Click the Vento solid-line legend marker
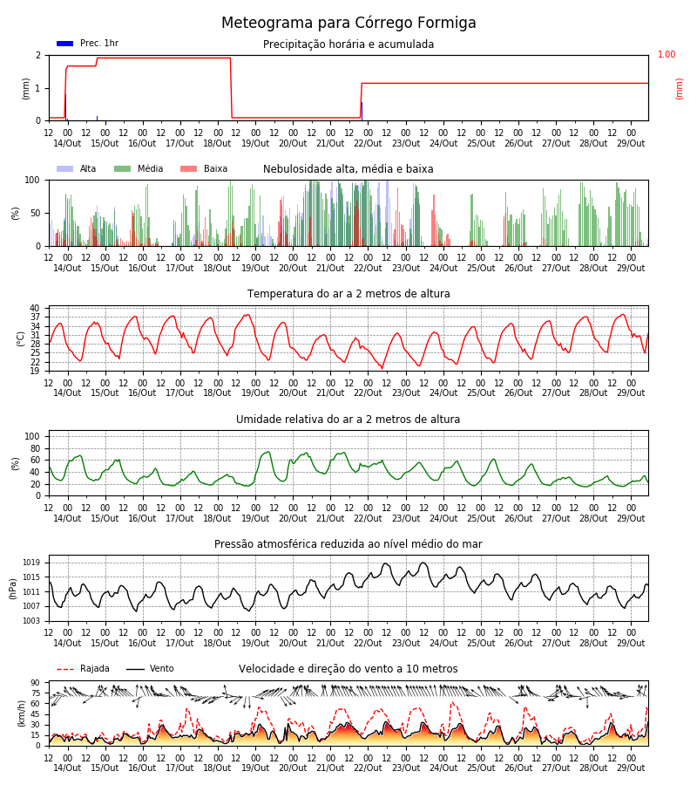Image resolution: width=697 pixels, height=785 pixels. (135, 669)
